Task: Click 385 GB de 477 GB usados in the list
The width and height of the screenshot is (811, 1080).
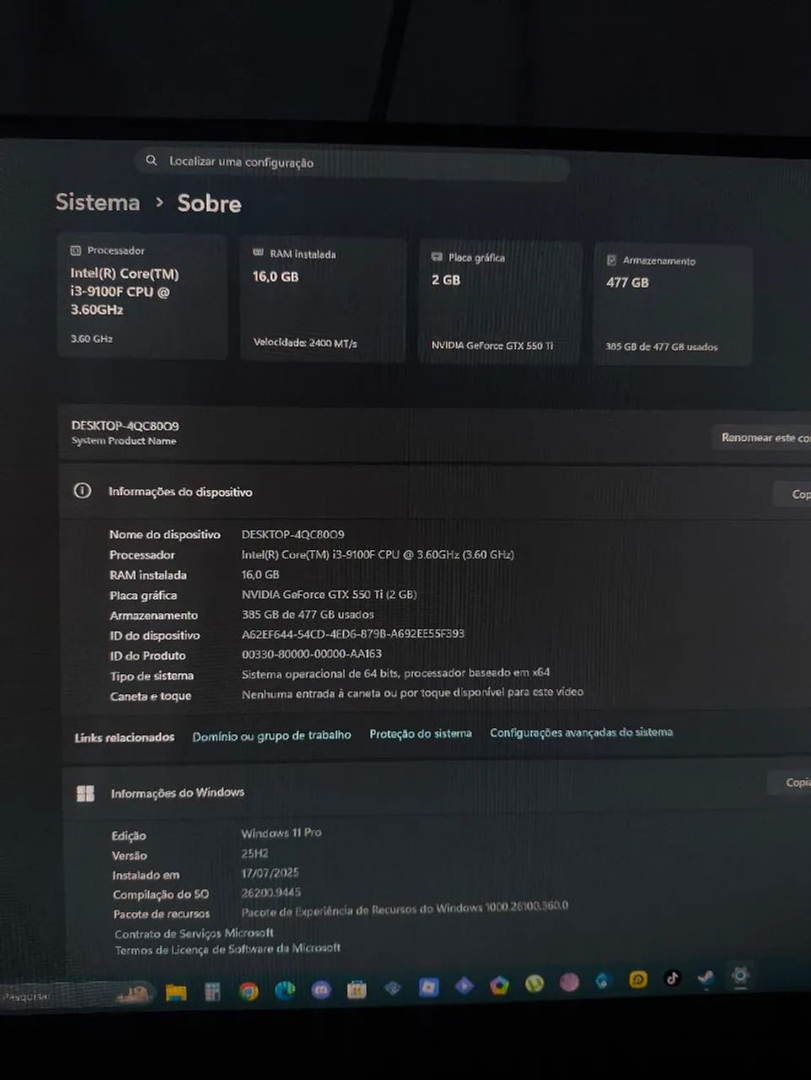Action: tap(308, 614)
